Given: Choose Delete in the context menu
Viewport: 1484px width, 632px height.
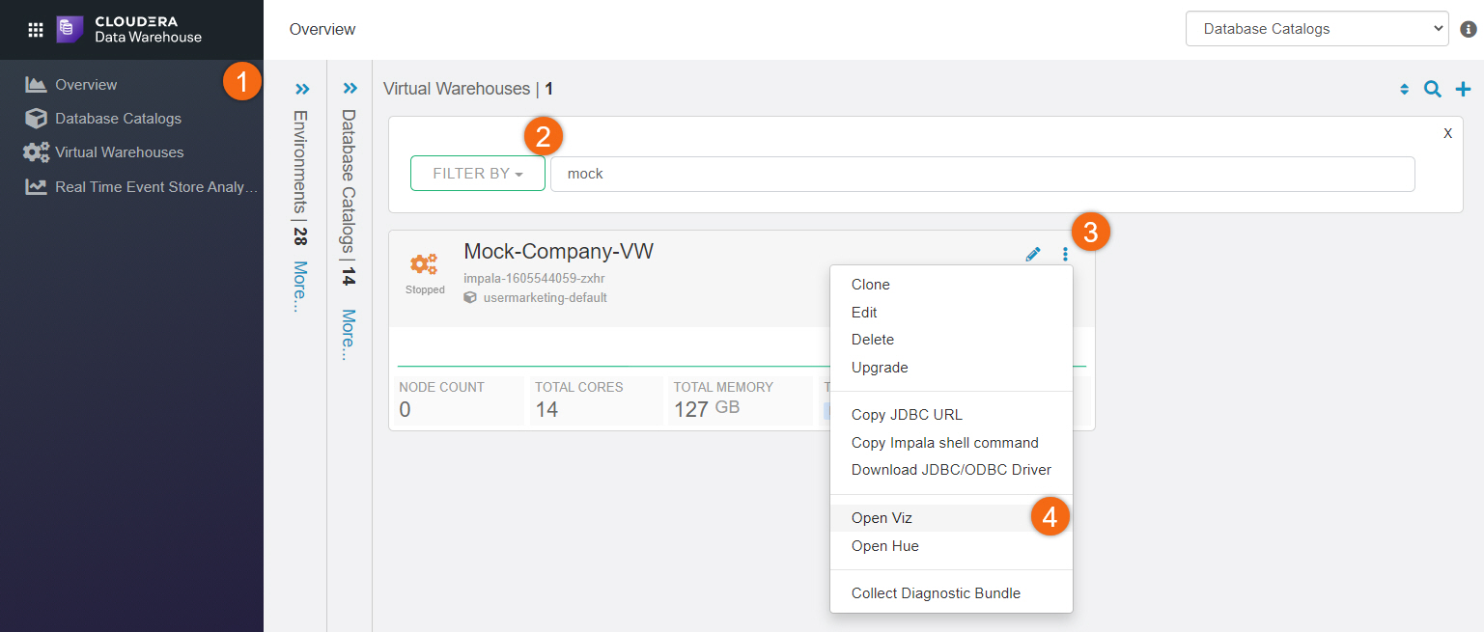Looking at the screenshot, I should [951, 340].
